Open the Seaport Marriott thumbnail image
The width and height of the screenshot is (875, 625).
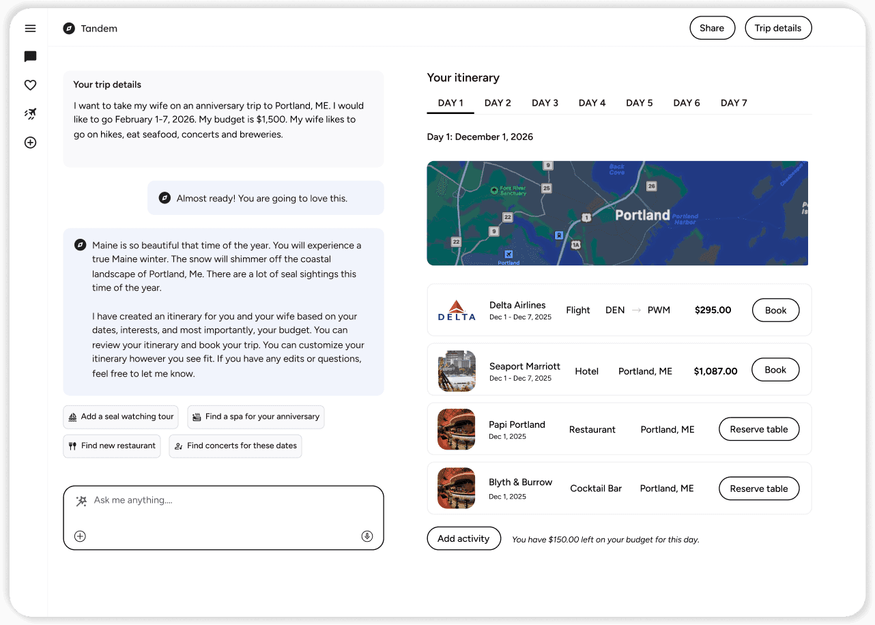tap(457, 370)
